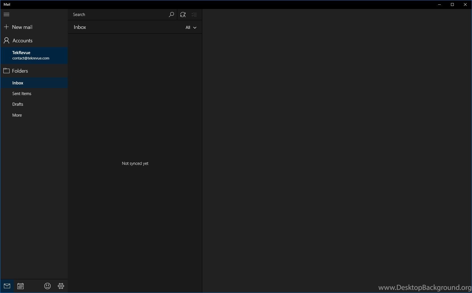The width and height of the screenshot is (472, 293).
Task: Close the Mail window
Action: point(465,4)
